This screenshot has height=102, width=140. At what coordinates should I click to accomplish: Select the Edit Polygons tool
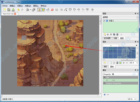(66, 10)
